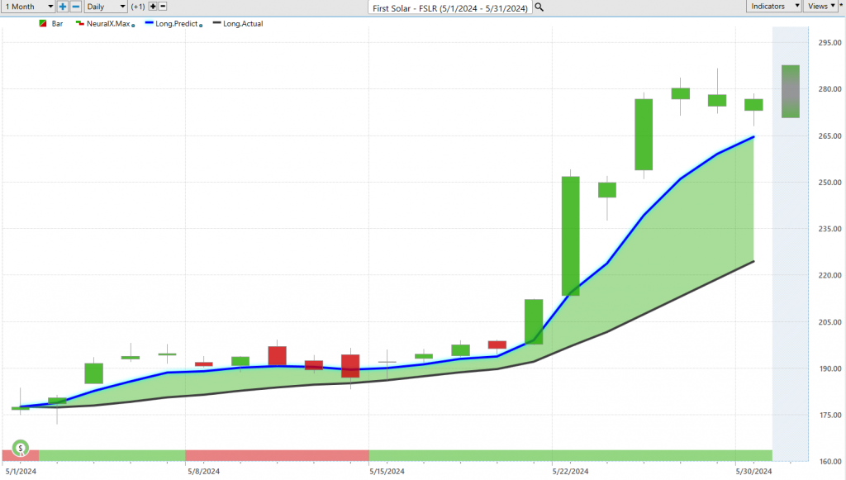This screenshot has width=846, height=480.
Task: Click the (+1) forecast offset label
Action: tap(138, 7)
